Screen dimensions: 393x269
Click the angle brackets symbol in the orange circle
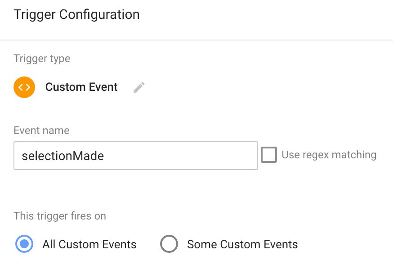(24, 87)
